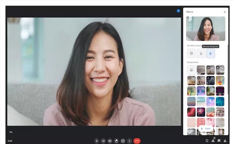
Task: Close the Effects panel
Action: tap(225, 12)
